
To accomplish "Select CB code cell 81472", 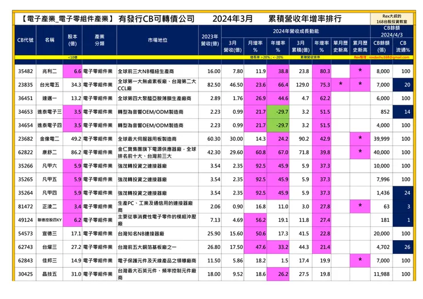I will (x=25, y=206).
